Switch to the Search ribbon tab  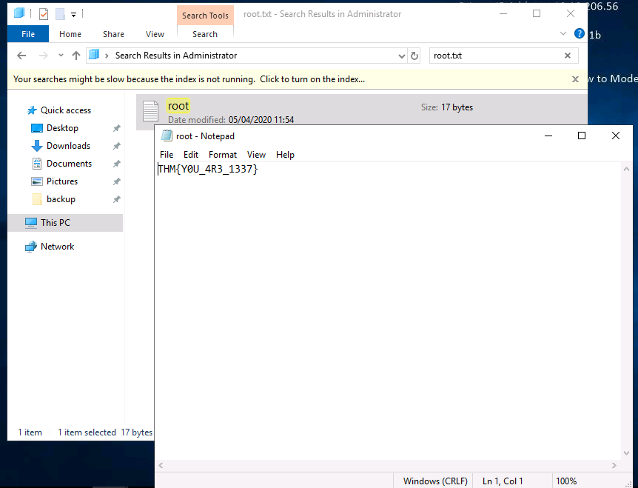point(205,34)
